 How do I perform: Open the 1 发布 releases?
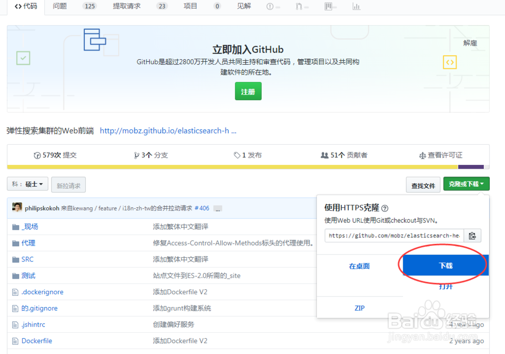247,155
